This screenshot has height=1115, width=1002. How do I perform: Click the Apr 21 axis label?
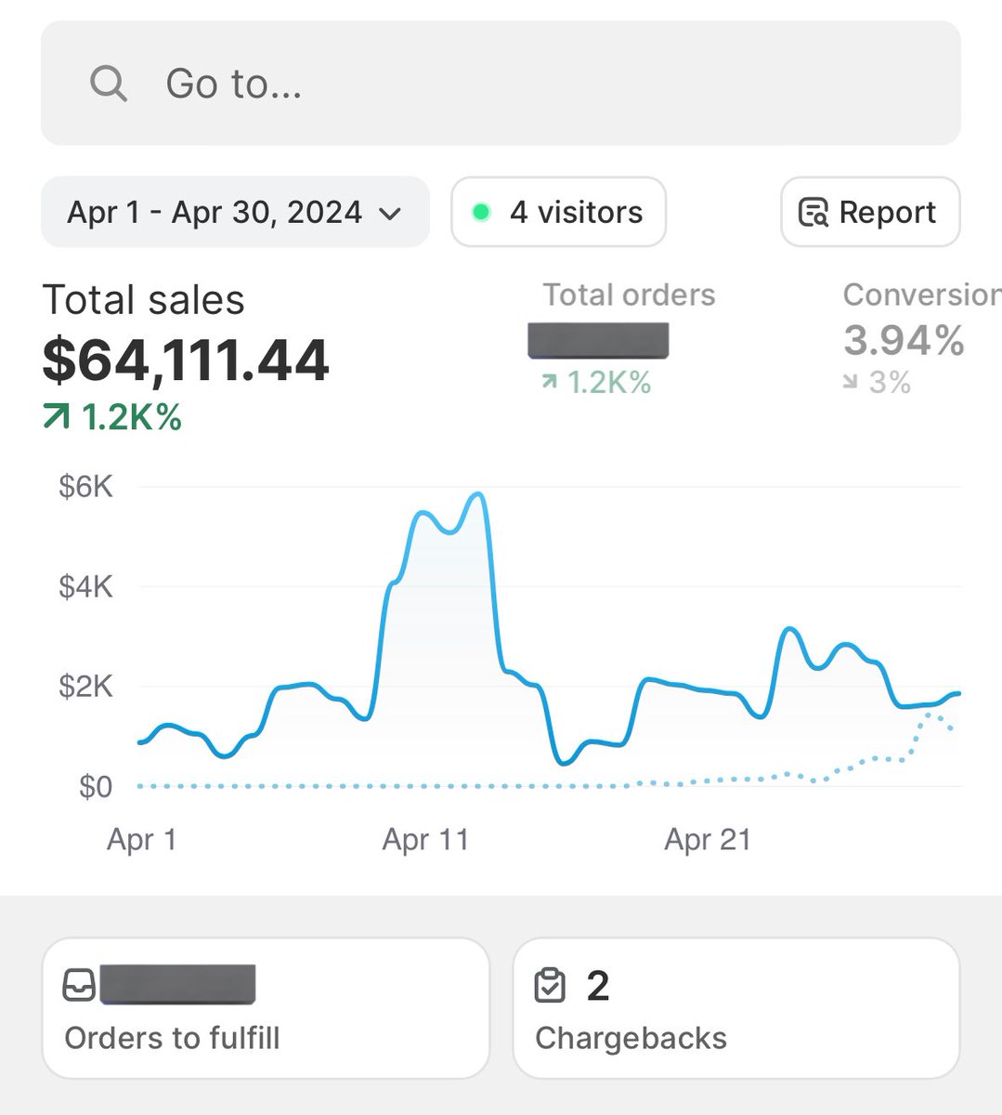708,839
